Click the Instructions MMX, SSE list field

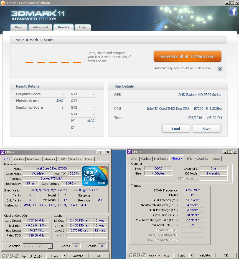click(65, 207)
